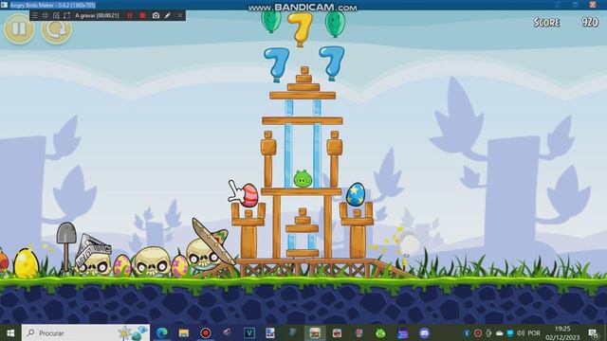Image resolution: width=607 pixels, height=341 pixels.
Task: Click the red record tray icon
Action: point(478,332)
